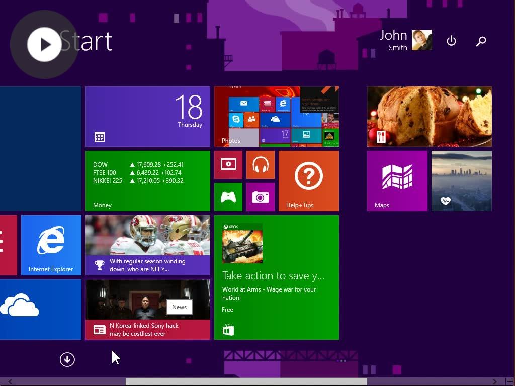Launch the Internet Explorer tile
Screen dimensions: 515x386
(51, 245)
